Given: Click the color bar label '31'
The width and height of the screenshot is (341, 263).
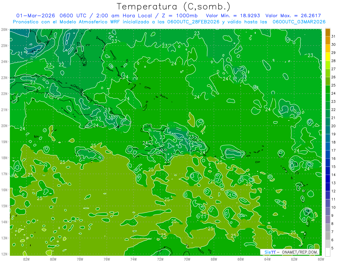Looking at the screenshot, I should [333, 36].
